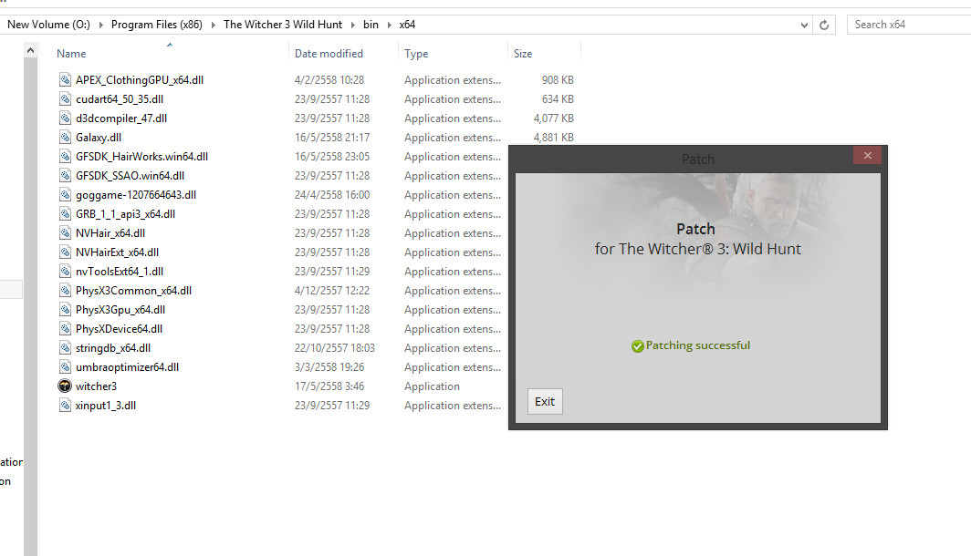Image resolution: width=971 pixels, height=556 pixels.
Task: Click the goggame-1207664643.dll file icon
Action: 65,195
